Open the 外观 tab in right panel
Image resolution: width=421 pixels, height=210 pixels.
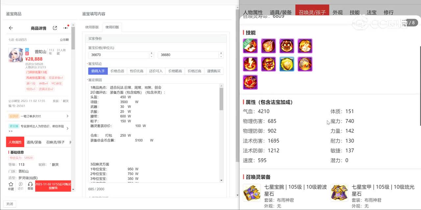tap(337, 13)
